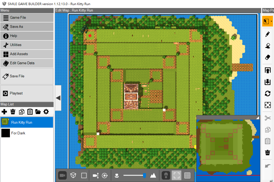Click the undo arrow icon
Image resolution: width=274 pixels, height=182 pixels.
[x=268, y=166]
